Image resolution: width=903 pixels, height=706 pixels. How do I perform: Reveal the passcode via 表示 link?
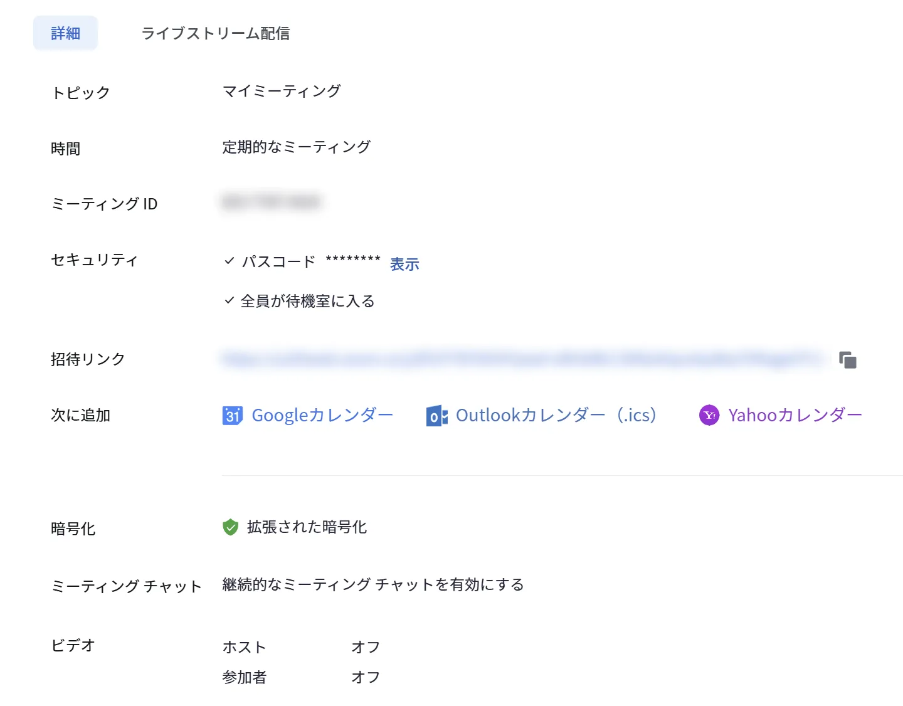point(404,264)
